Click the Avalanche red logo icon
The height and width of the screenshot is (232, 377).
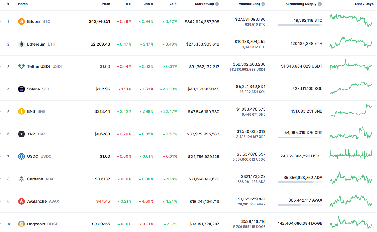pyautogui.click(x=21, y=201)
